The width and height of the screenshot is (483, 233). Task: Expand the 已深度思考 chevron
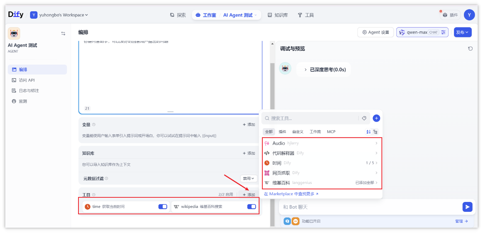pyautogui.click(x=305, y=70)
